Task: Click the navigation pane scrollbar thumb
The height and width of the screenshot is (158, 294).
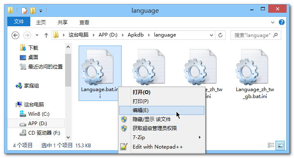Action: 68,70
